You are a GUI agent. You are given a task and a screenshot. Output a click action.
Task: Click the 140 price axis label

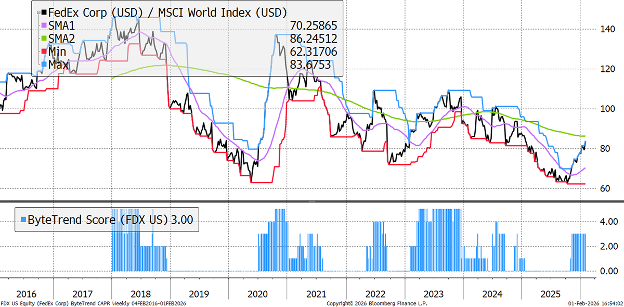[x=605, y=29]
